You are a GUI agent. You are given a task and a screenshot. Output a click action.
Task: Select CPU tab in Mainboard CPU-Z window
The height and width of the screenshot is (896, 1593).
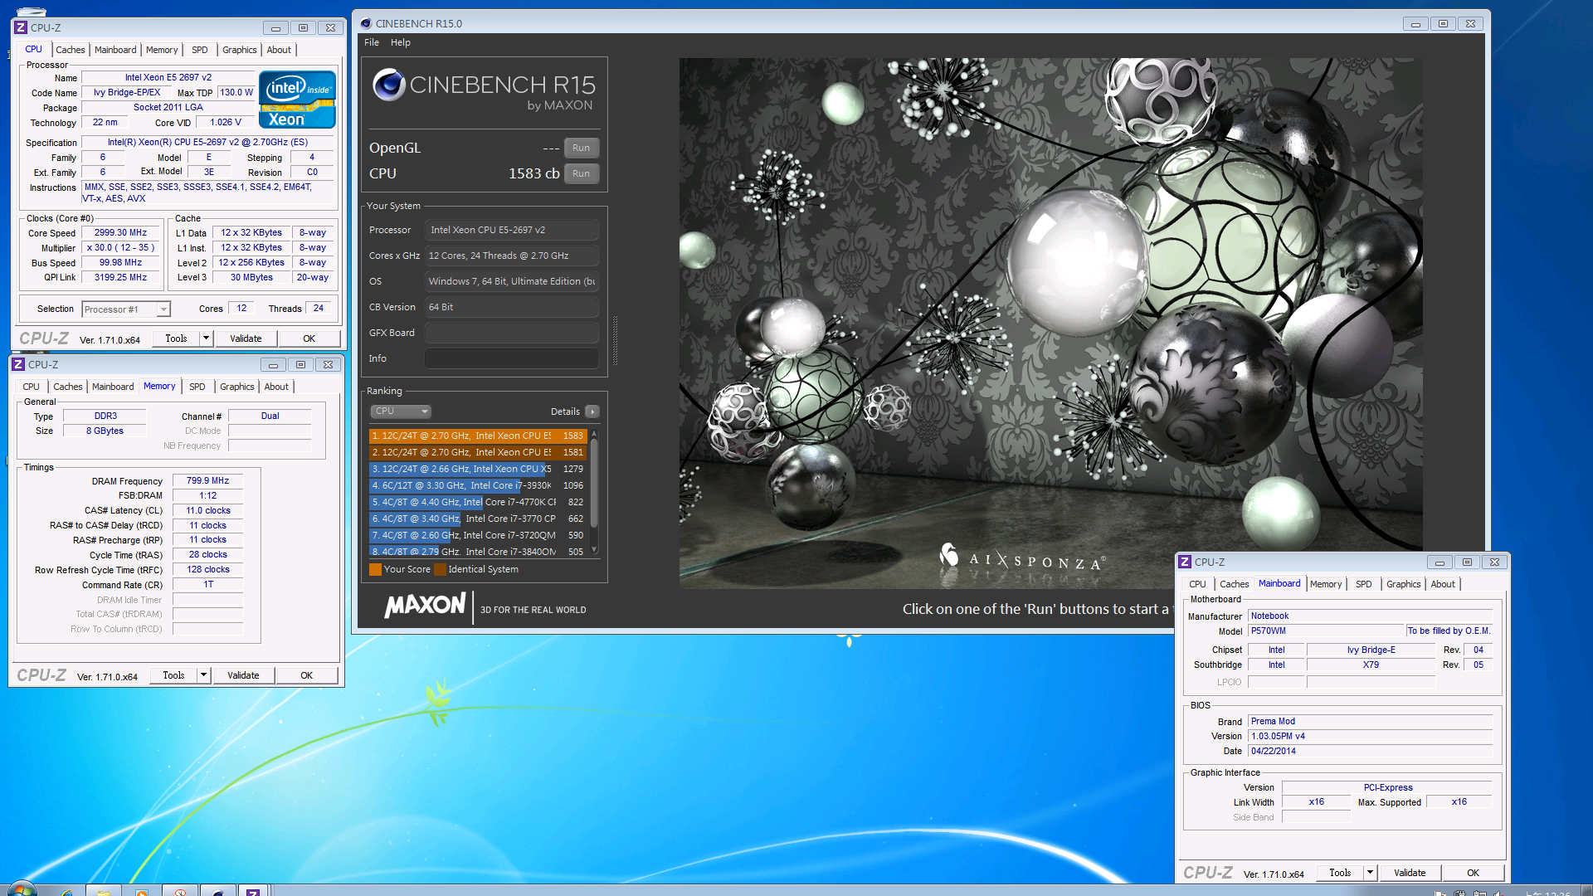[1197, 584]
